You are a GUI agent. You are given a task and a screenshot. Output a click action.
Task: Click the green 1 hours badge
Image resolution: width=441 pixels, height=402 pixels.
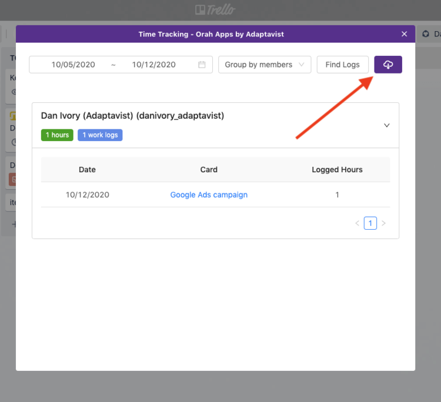click(x=57, y=135)
